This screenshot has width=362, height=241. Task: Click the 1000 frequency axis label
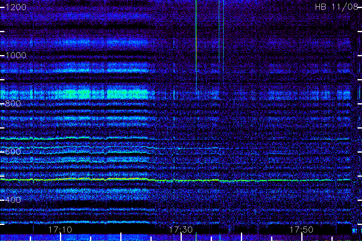click(15, 55)
